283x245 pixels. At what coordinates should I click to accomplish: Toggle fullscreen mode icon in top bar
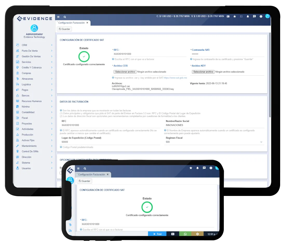click(241, 16)
